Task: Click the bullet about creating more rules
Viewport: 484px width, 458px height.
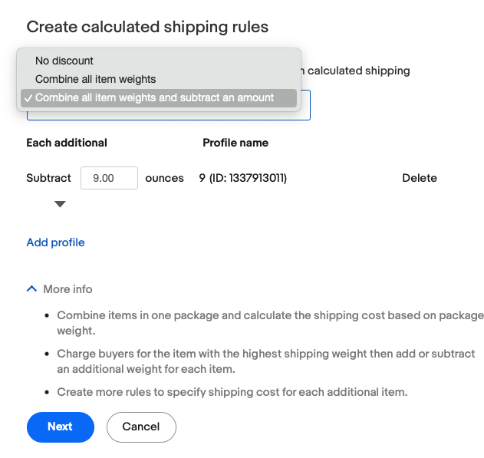Action: pos(232,392)
